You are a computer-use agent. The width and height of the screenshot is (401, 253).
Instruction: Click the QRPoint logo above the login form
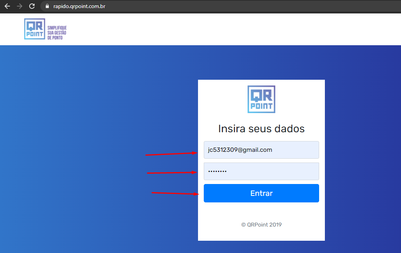(261, 99)
